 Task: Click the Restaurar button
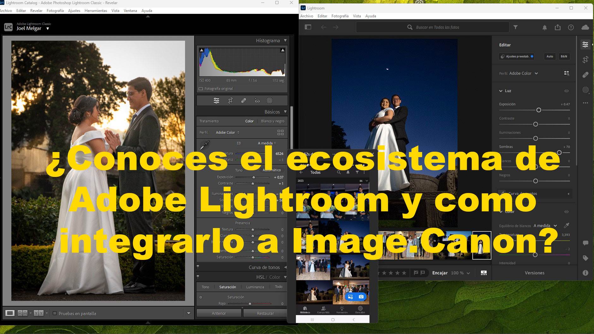click(265, 313)
